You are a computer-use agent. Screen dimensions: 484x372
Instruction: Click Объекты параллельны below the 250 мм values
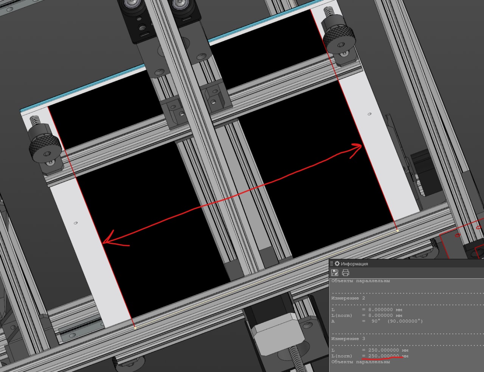(x=360, y=362)
